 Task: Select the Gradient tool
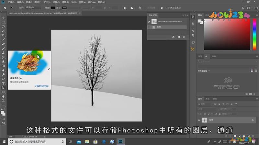click(3, 66)
